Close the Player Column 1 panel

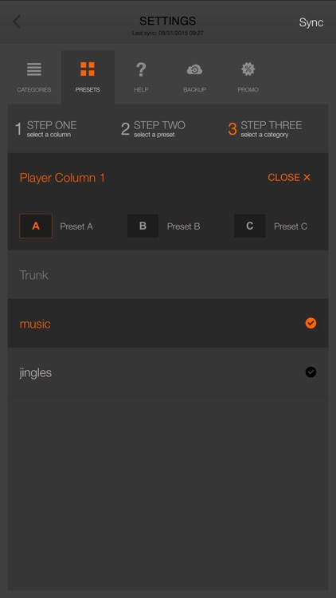[289, 177]
